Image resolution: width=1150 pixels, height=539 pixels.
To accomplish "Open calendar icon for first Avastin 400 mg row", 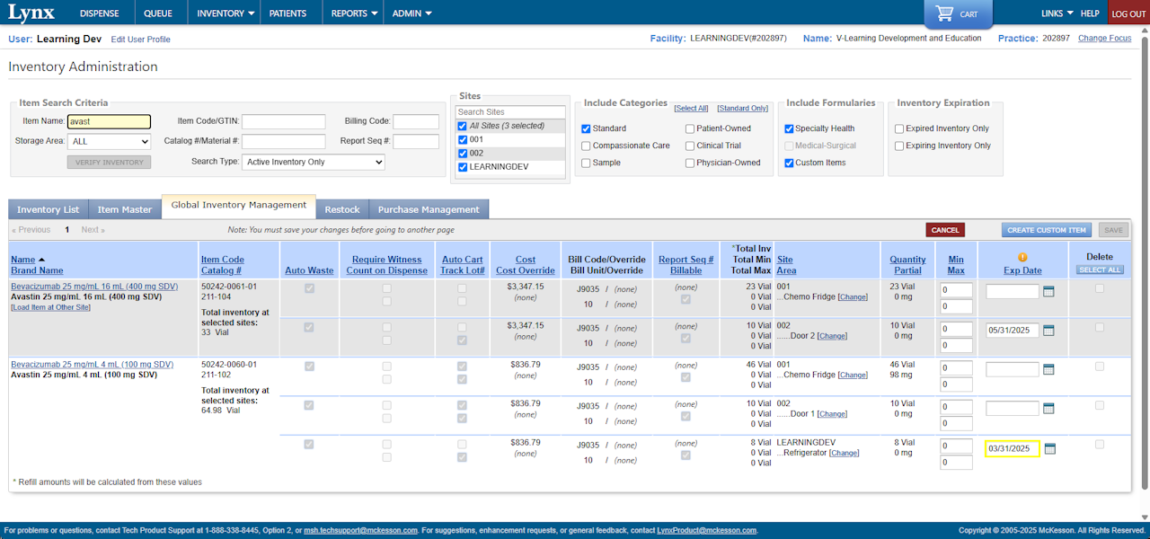I will (1048, 291).
